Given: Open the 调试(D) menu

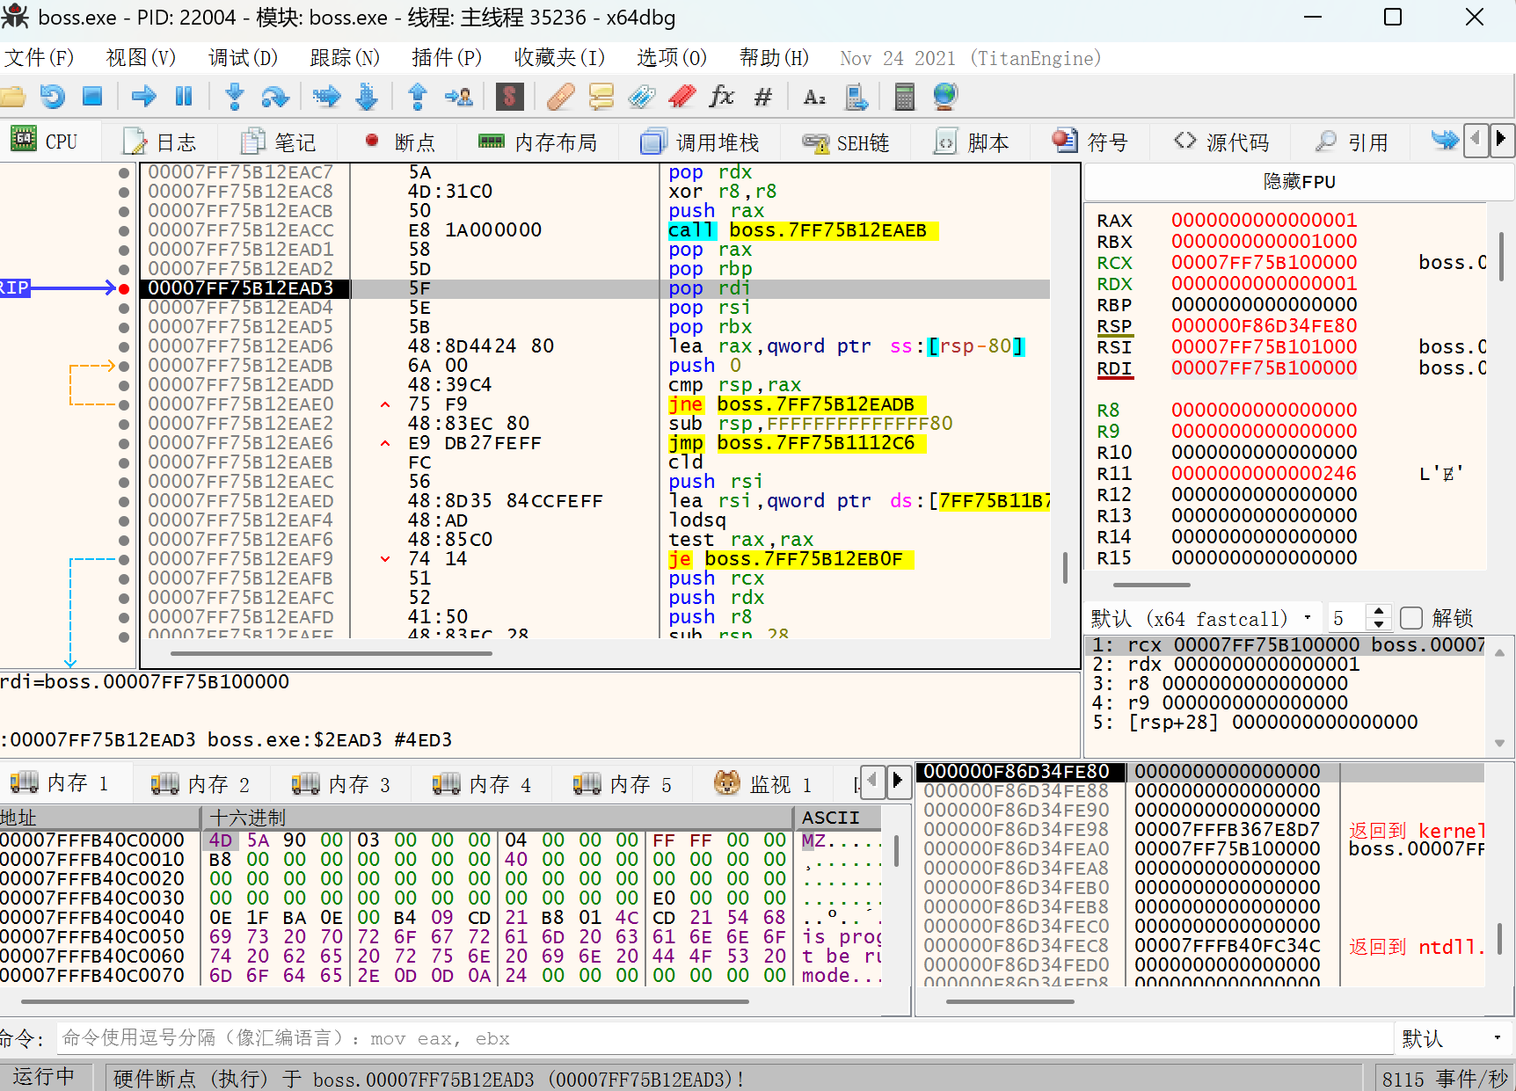Looking at the screenshot, I should tap(244, 58).
